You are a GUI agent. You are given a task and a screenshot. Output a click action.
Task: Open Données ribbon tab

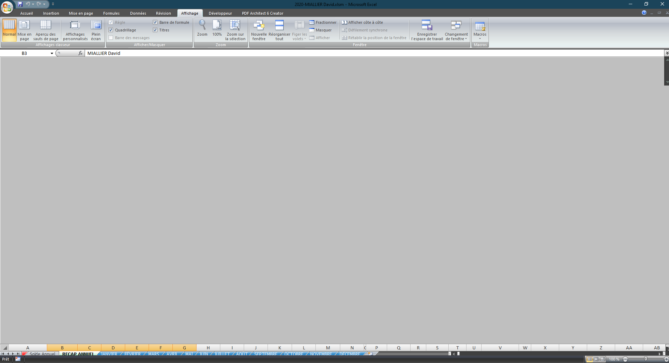coord(138,13)
